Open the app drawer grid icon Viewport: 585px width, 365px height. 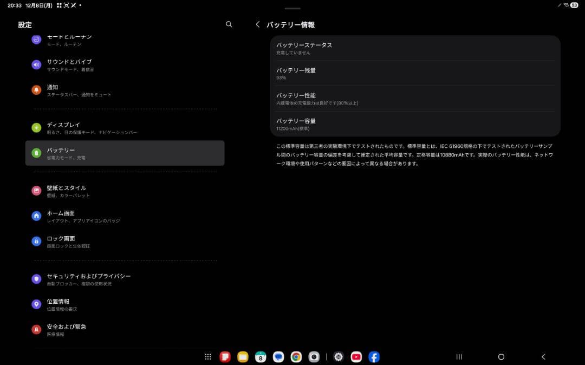[208, 357]
